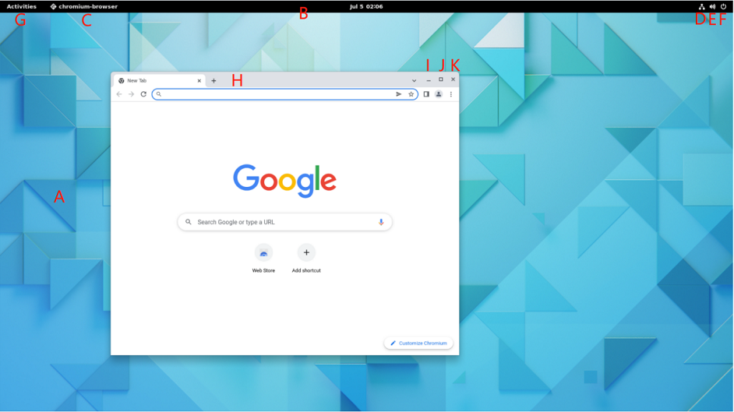Open the Web Store shortcut
734x412 pixels.
click(263, 252)
